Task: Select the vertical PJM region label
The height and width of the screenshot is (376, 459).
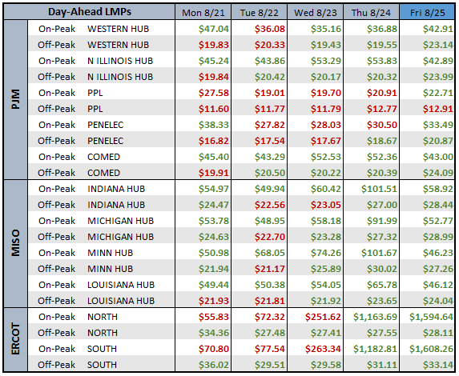Action: point(15,99)
